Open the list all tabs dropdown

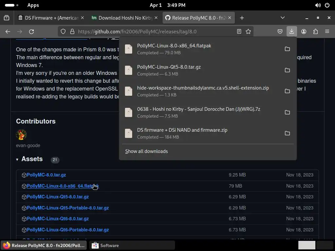(282, 18)
